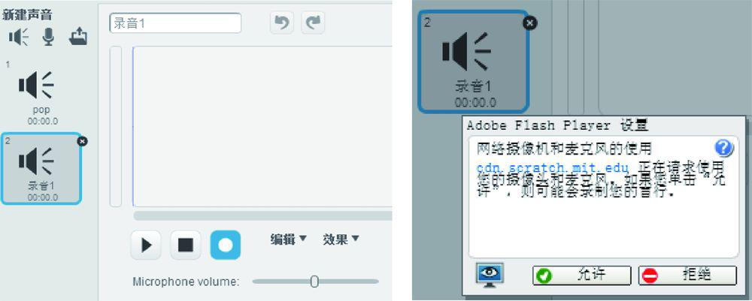Select 录音1 sound in left list
Screen dimensions: 752x301
tap(41, 168)
